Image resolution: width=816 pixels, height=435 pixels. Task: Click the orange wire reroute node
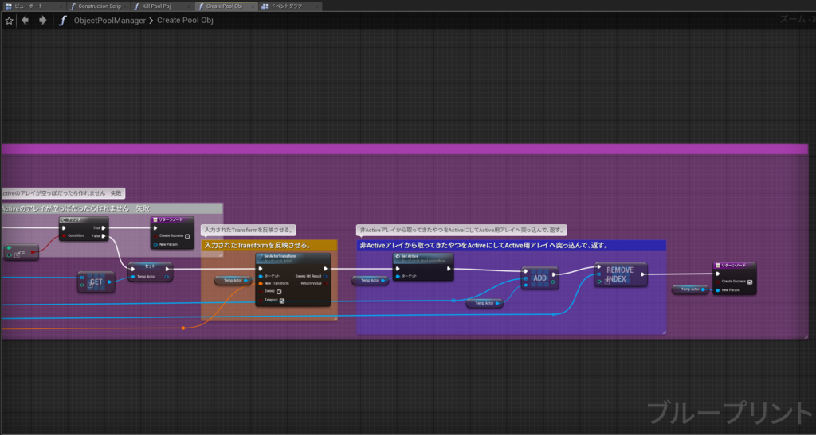(183, 328)
